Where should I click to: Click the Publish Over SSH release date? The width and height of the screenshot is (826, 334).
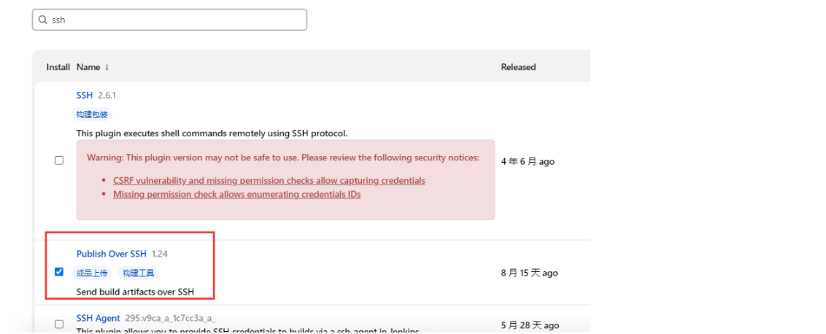tap(529, 273)
